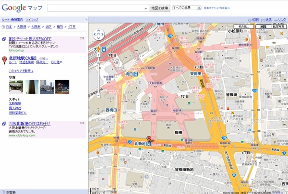Click the 近鉄堂島ビル spot link
The width and height of the screenshot is (288, 194).
pos(18,113)
